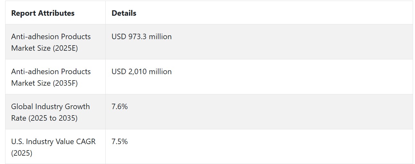Click "973.3" in the market size value
Screen dimensions: 415x164
click(137, 37)
